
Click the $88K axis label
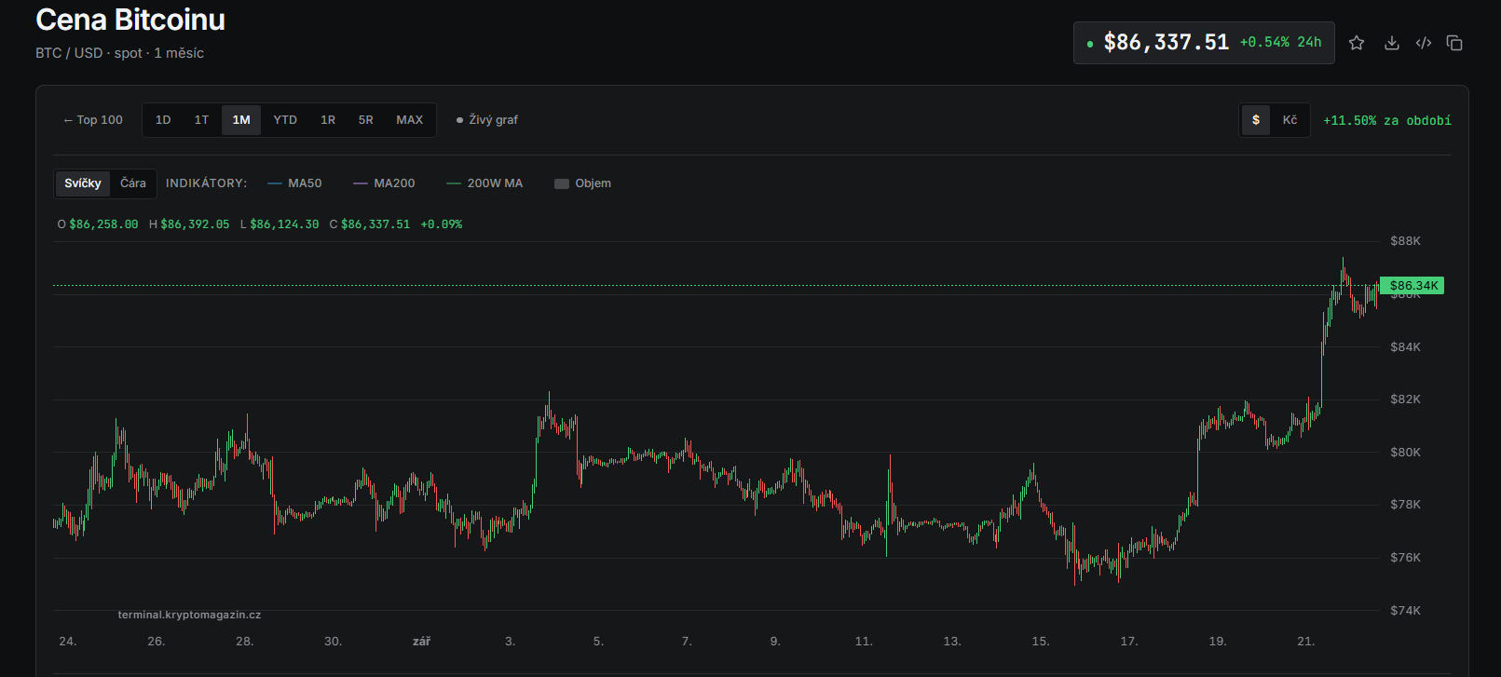pyautogui.click(x=1405, y=241)
